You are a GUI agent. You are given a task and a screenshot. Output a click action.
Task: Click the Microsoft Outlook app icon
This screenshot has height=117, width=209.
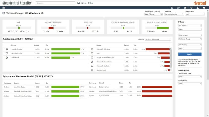(x=92, y=66)
